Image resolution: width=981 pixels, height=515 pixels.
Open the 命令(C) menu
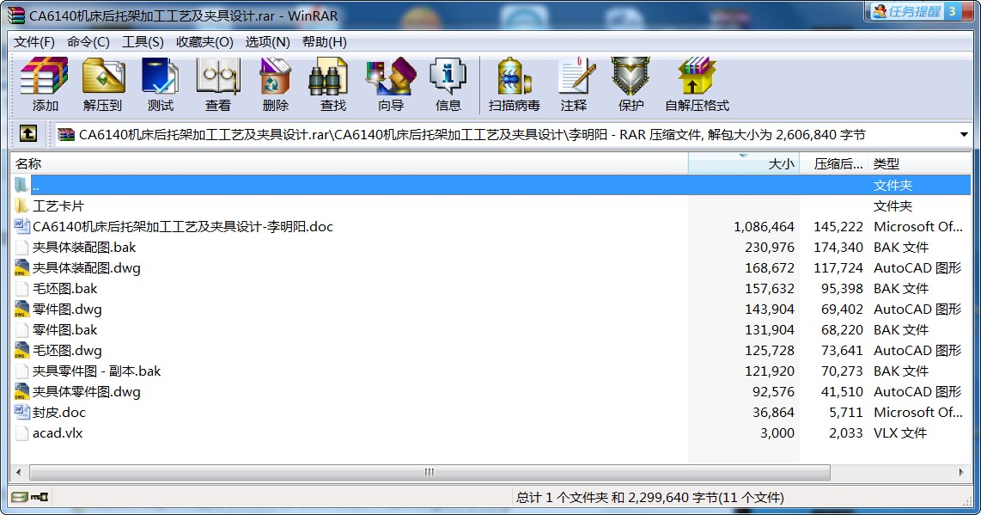point(88,42)
